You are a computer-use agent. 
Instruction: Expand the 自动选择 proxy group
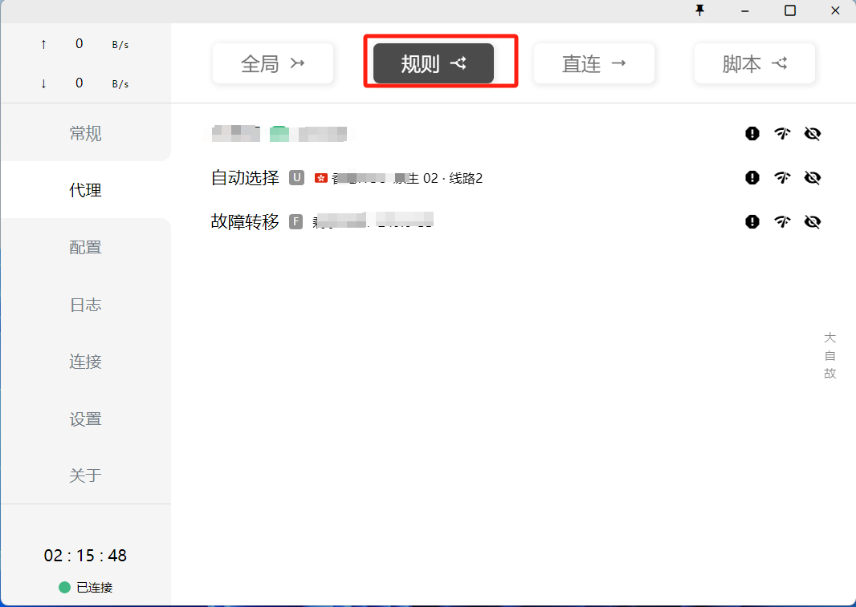point(245,178)
